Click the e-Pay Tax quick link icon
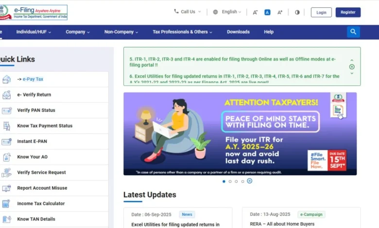Viewport: 379px width, 228px height. [6, 79]
